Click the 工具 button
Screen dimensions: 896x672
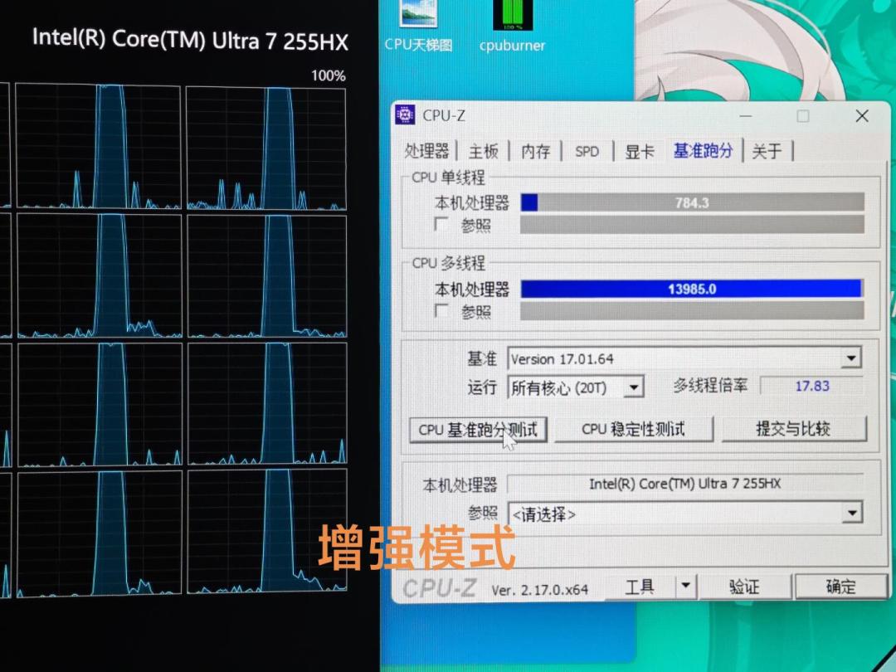click(640, 587)
